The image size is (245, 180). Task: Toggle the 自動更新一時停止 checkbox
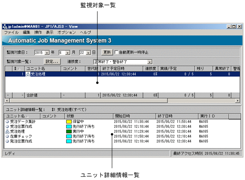(x=116, y=52)
